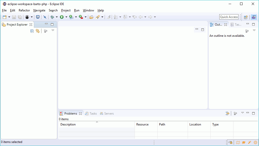Click the map Overview icon in status bar

(238, 142)
